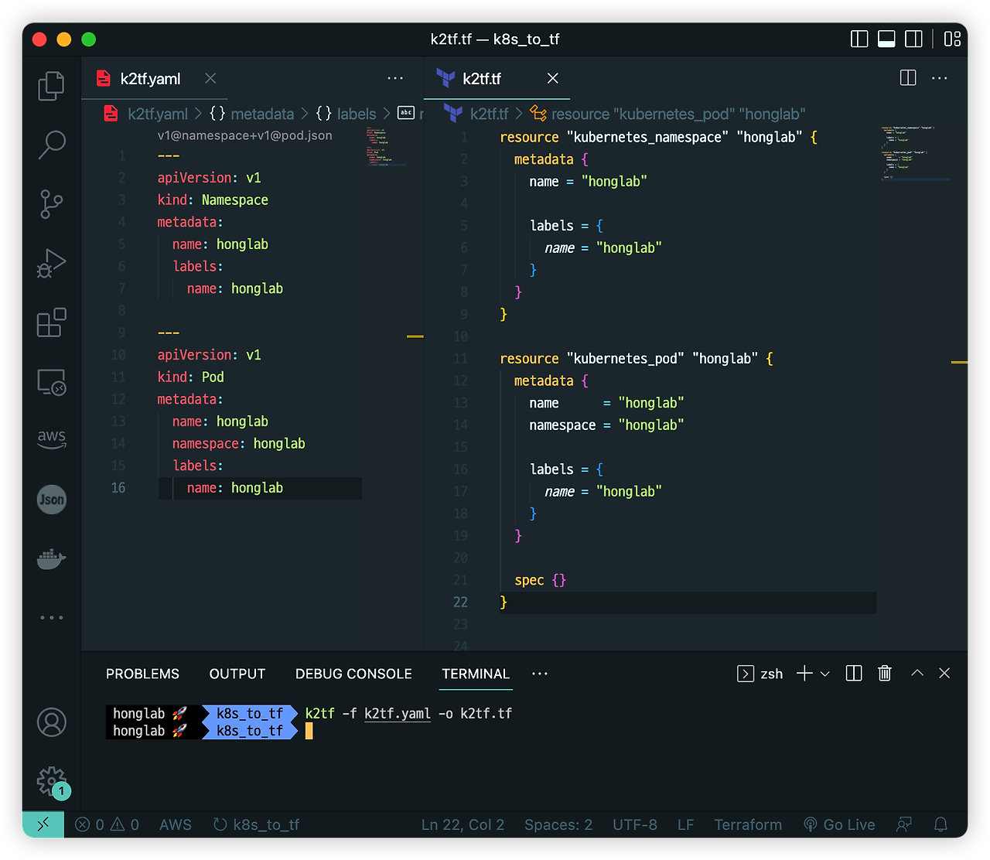Open the AWS Toolkit sidebar icon

tap(51, 439)
